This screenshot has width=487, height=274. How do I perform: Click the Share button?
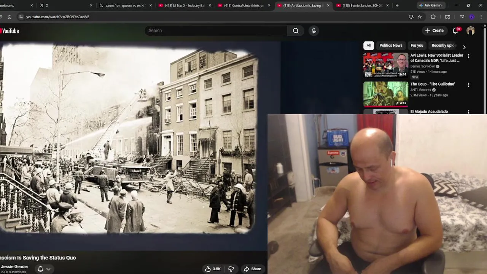click(252, 269)
